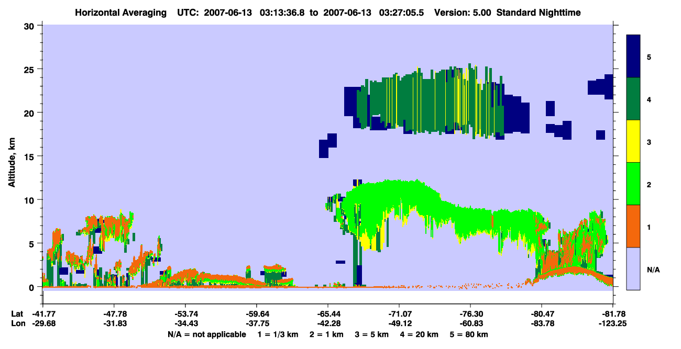
Task: Click the 'Lat' row label
Action: point(17,314)
